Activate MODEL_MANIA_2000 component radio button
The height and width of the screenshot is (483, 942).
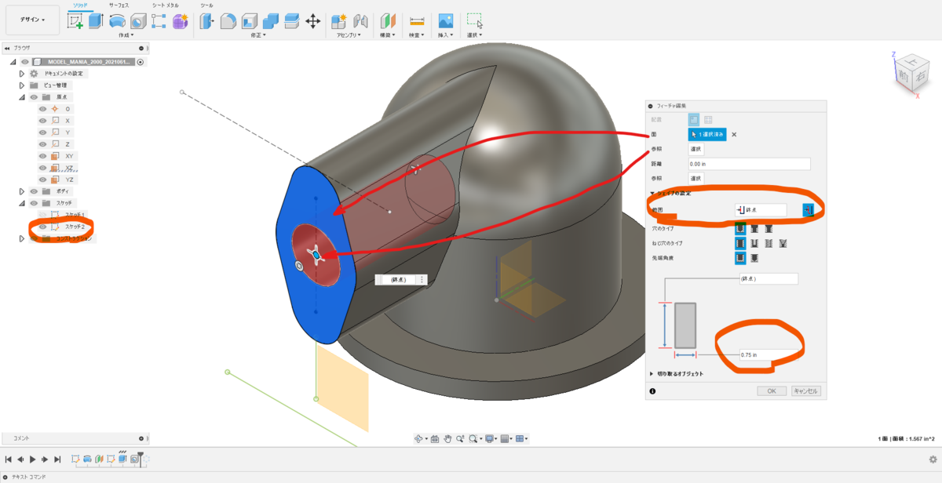click(141, 62)
